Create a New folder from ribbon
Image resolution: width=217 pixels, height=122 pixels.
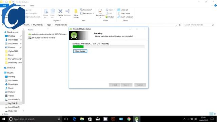coord(76,14)
